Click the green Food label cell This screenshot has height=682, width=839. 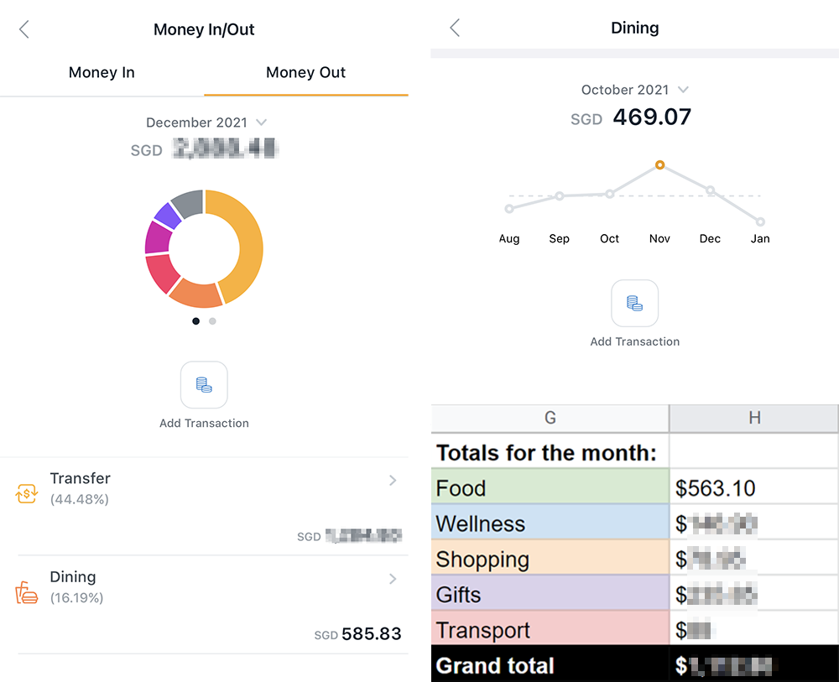pyautogui.click(x=550, y=487)
